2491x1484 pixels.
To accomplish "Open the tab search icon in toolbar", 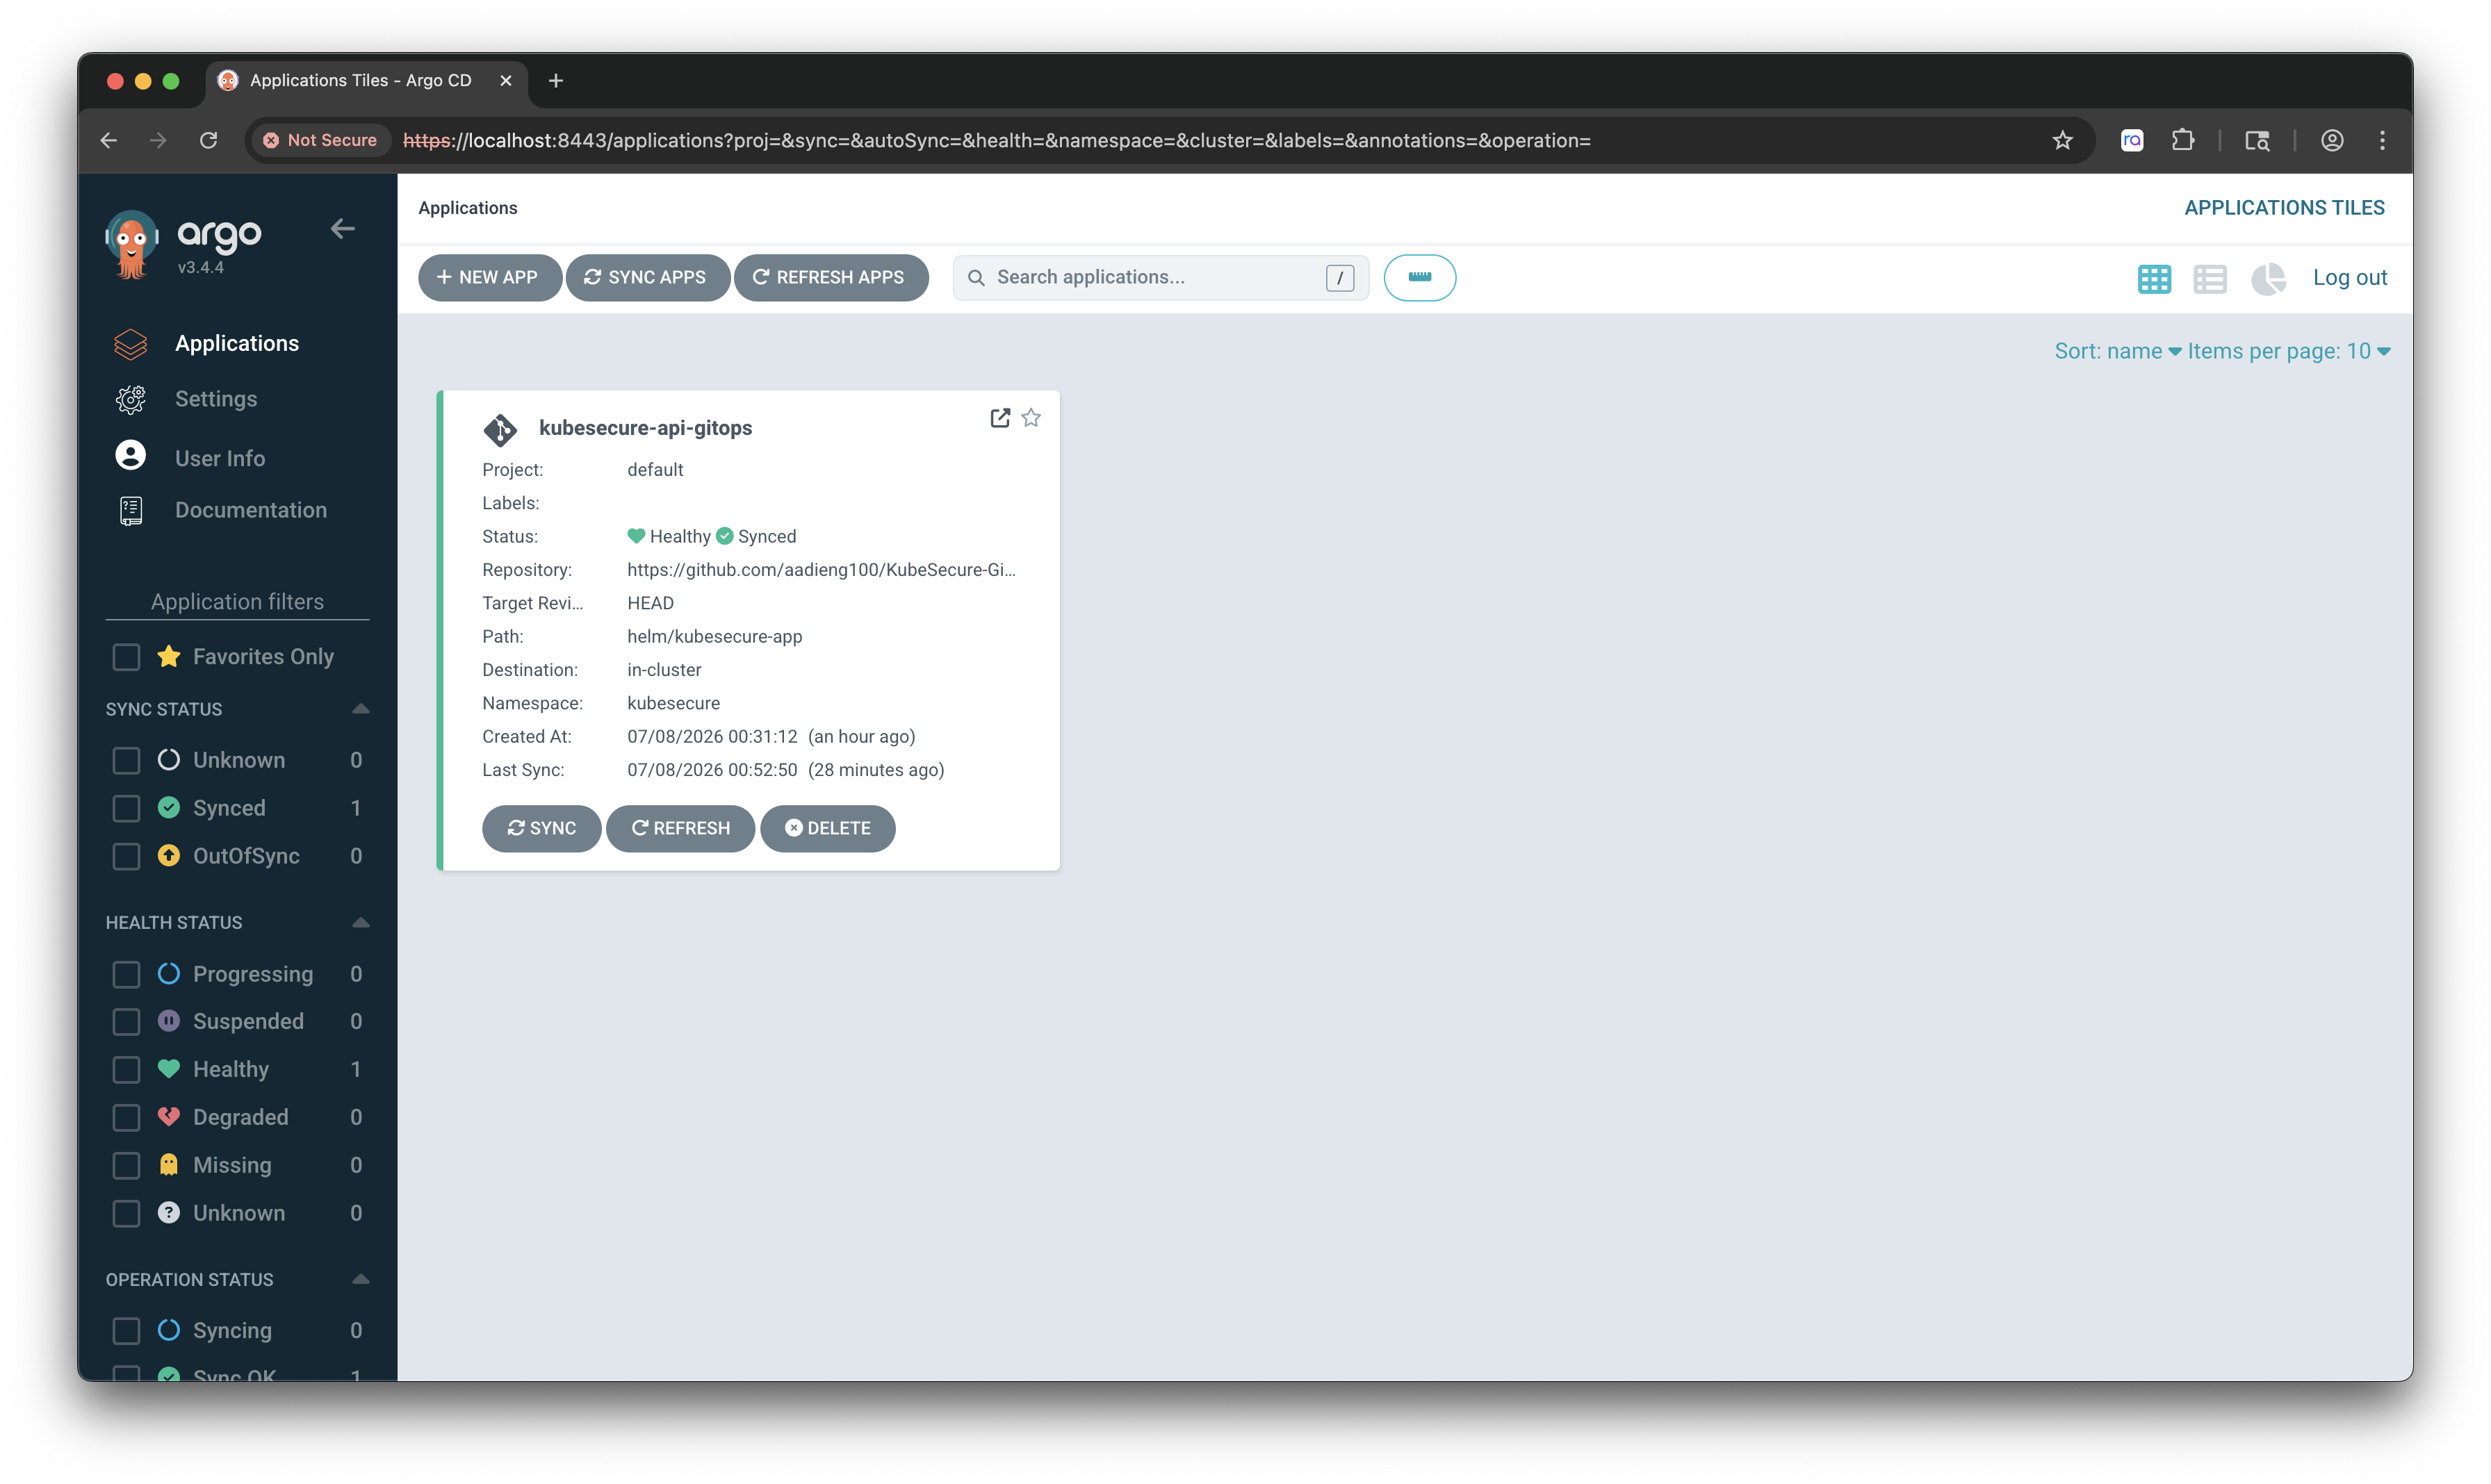I will point(2257,140).
